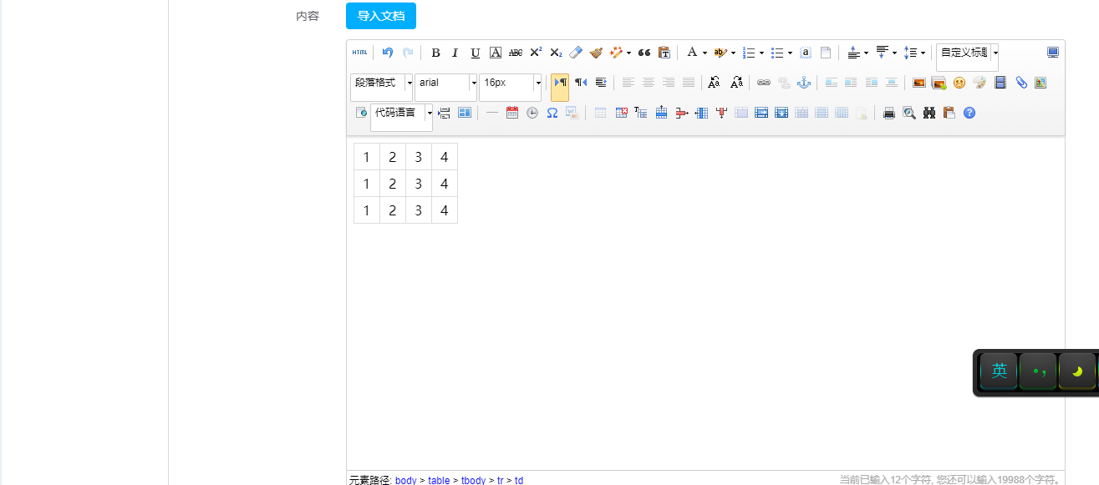Insert a single image

coord(919,83)
